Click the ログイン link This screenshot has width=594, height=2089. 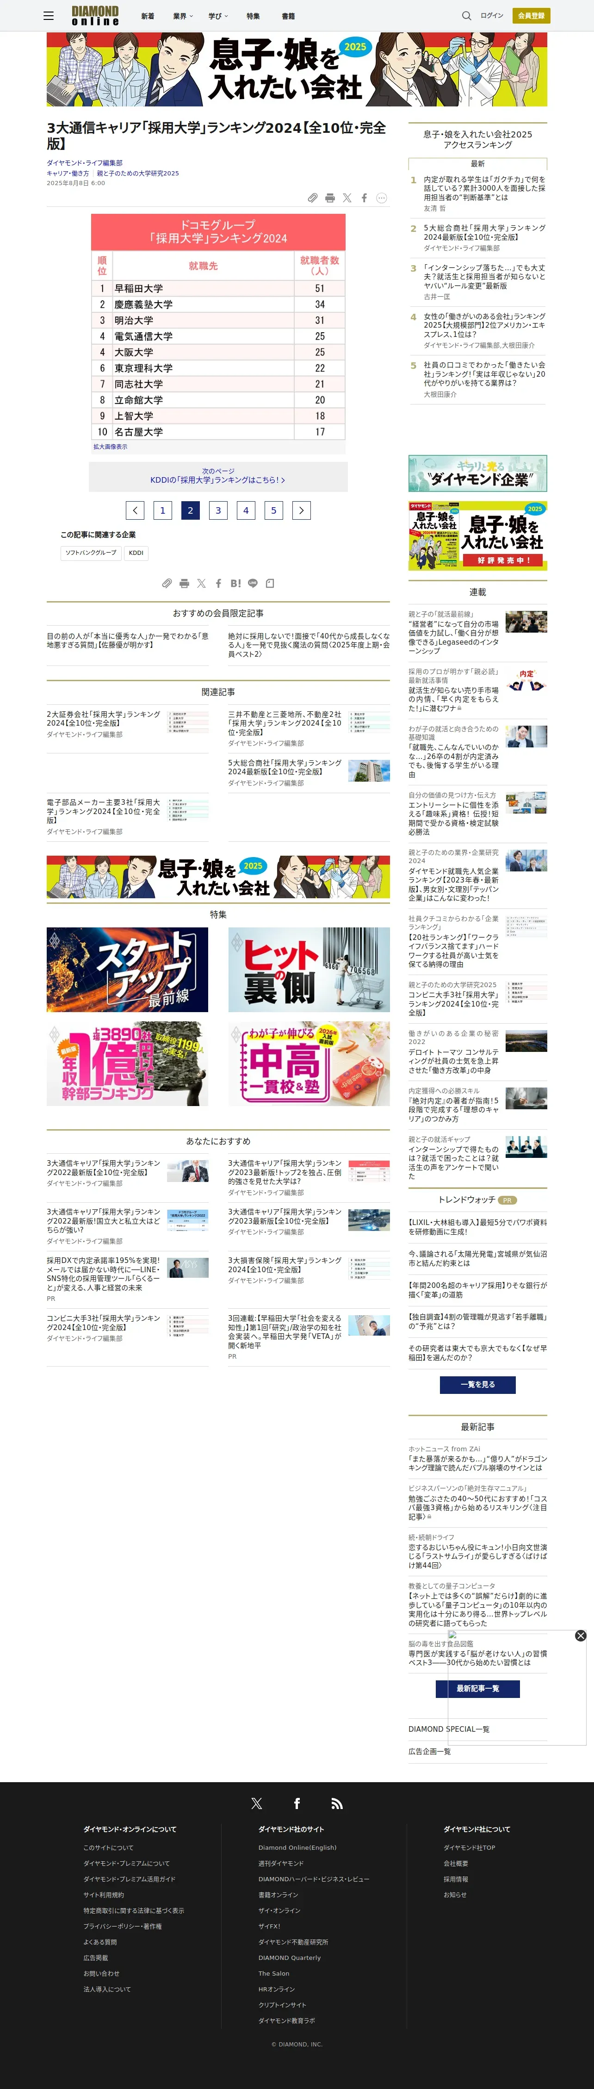tap(491, 15)
